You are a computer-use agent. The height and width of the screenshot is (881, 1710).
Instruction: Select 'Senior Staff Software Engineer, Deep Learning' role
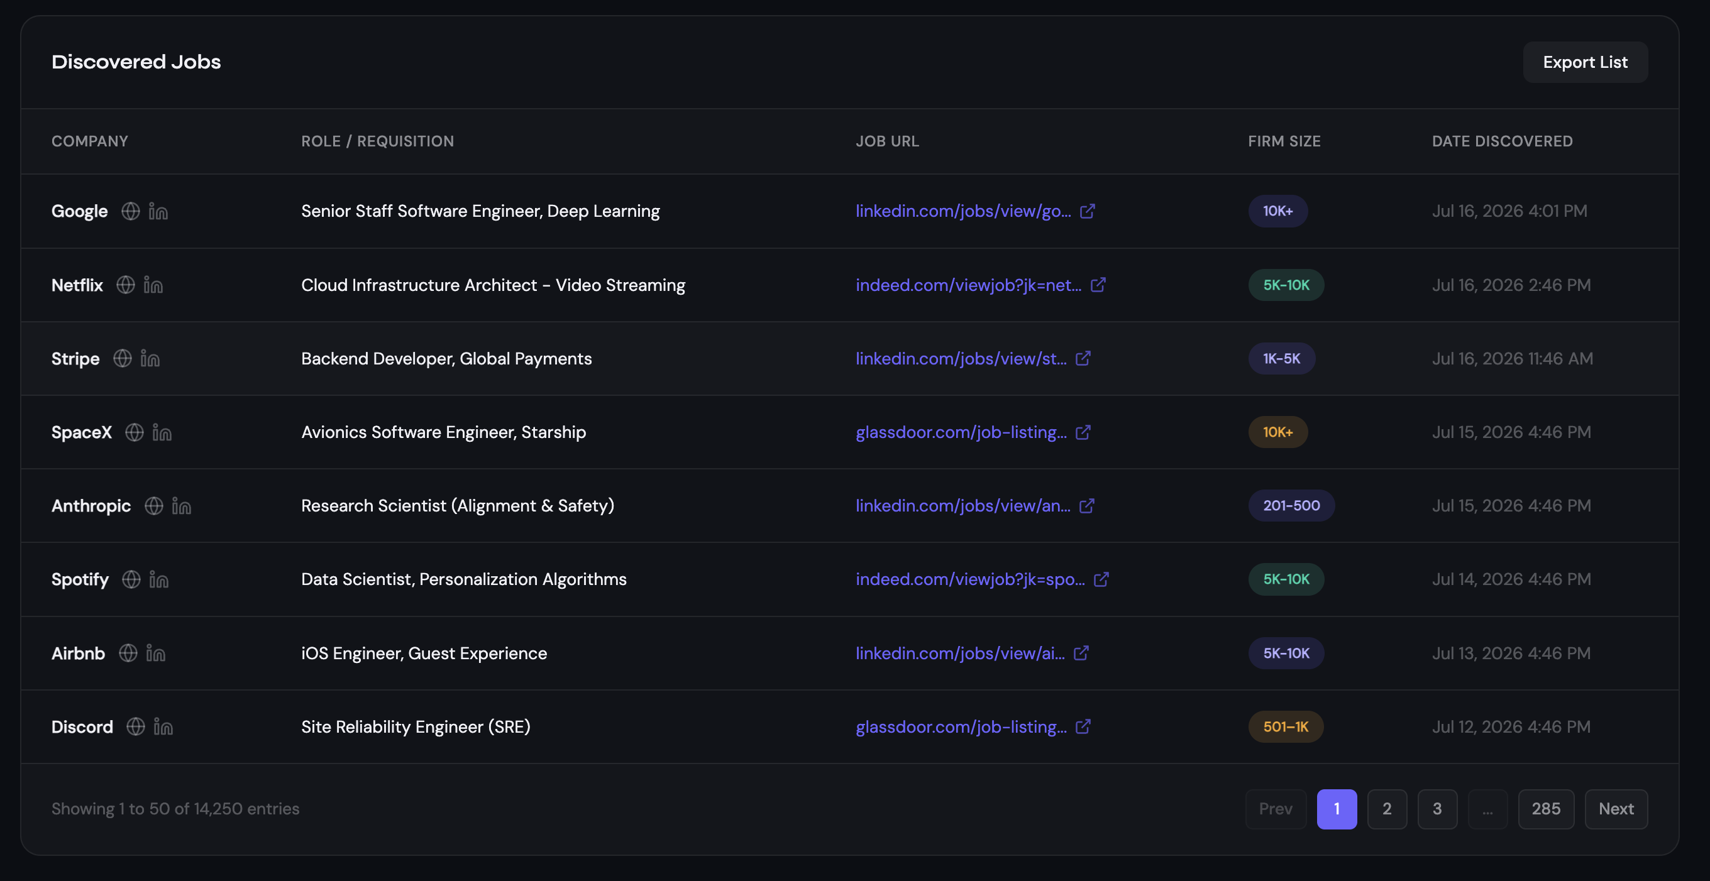click(480, 211)
